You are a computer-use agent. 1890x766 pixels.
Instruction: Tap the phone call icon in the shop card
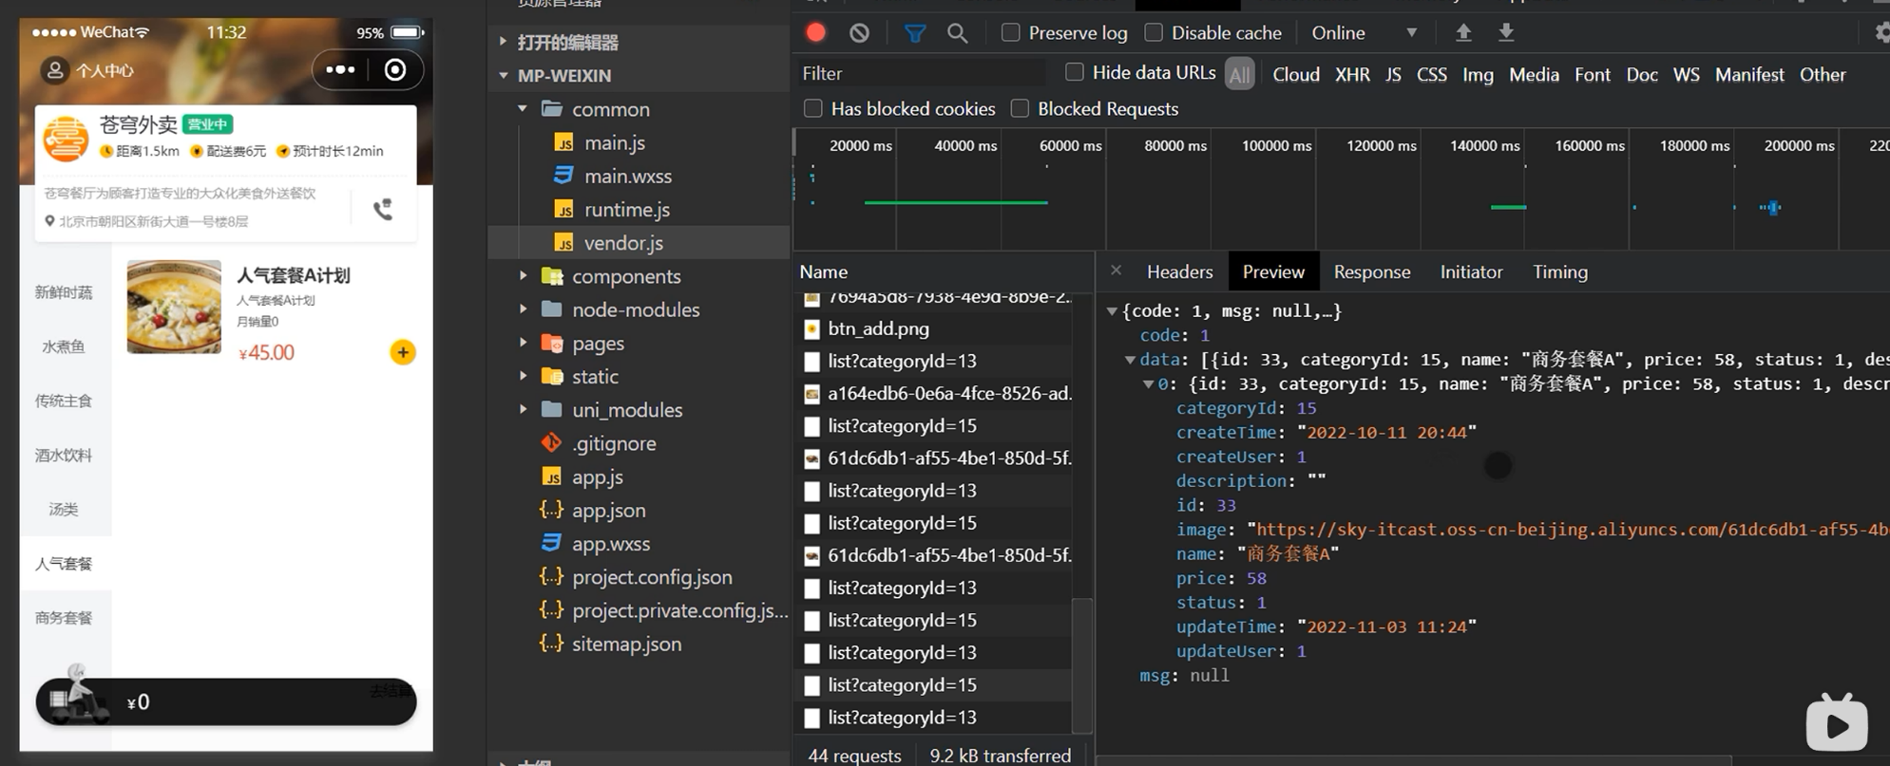383,210
